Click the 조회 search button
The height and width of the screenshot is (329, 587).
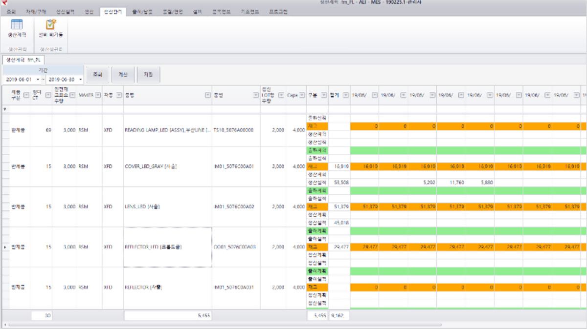pos(97,75)
